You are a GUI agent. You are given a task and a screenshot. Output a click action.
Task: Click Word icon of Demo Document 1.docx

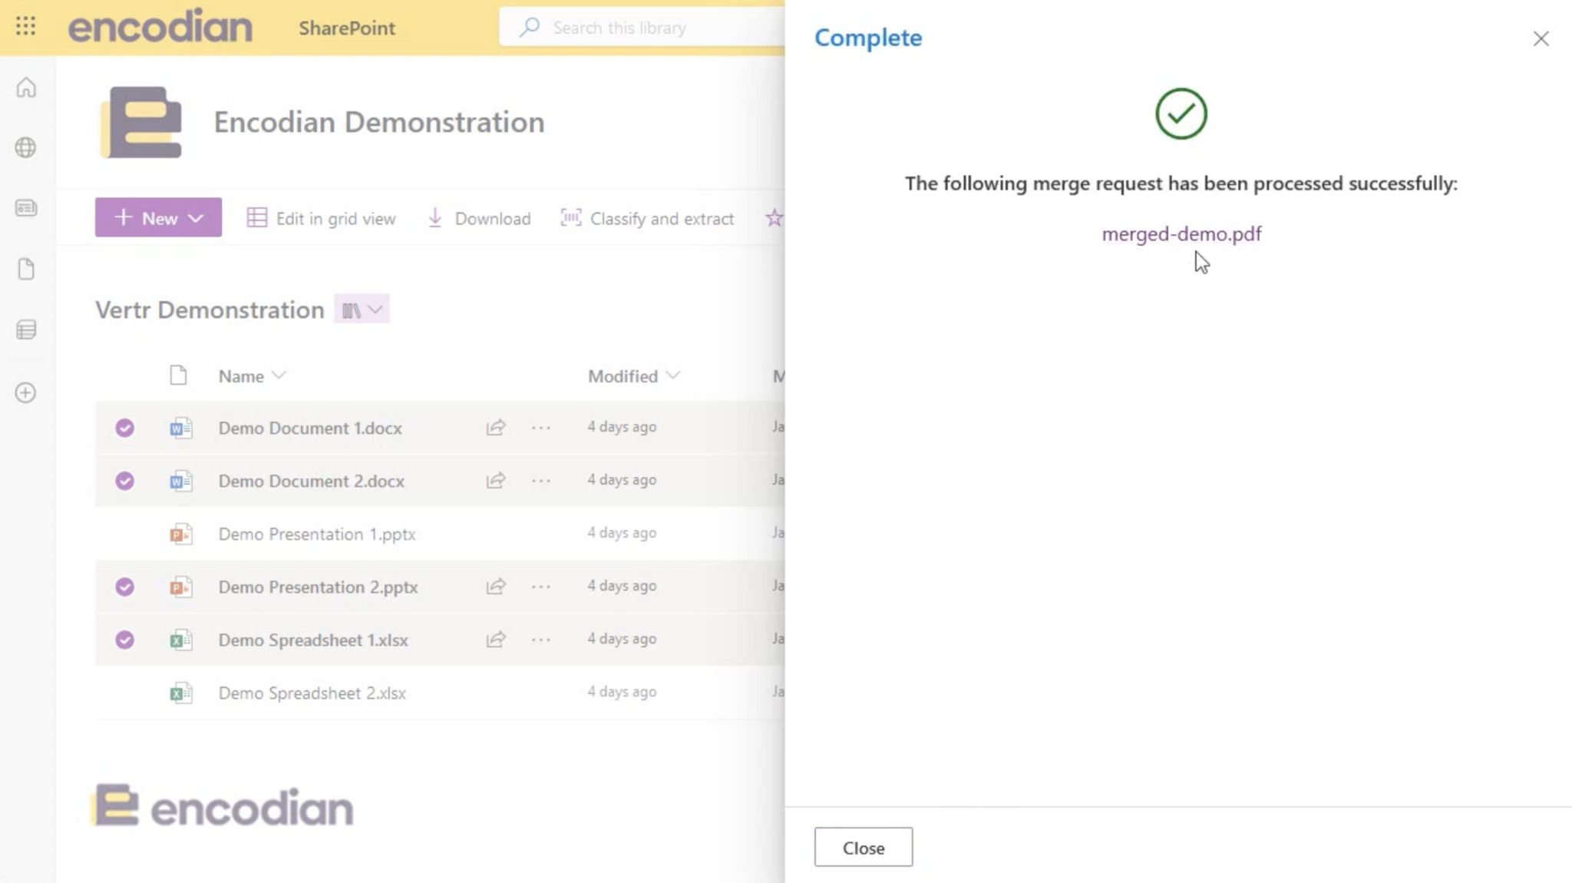pos(181,428)
